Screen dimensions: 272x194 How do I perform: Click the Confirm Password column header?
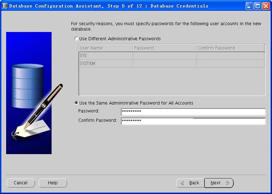pos(231,48)
